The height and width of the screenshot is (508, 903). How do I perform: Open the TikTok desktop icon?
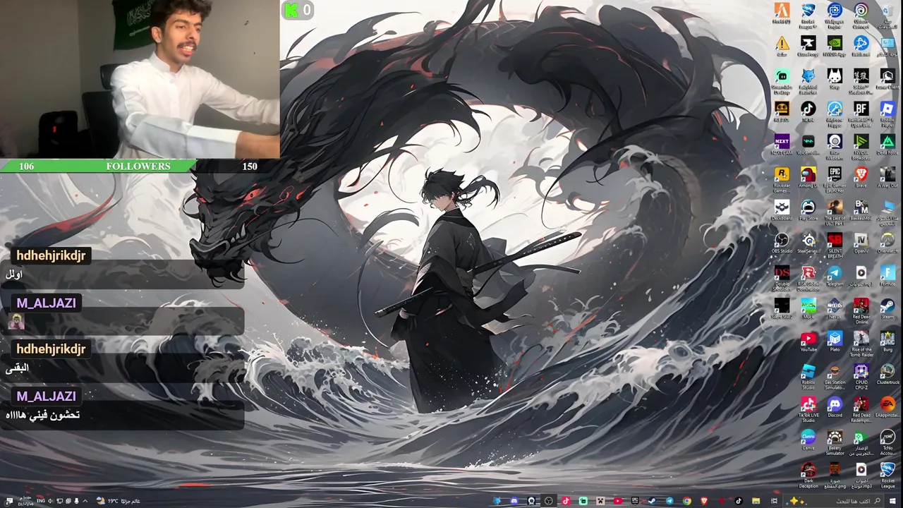(x=808, y=111)
